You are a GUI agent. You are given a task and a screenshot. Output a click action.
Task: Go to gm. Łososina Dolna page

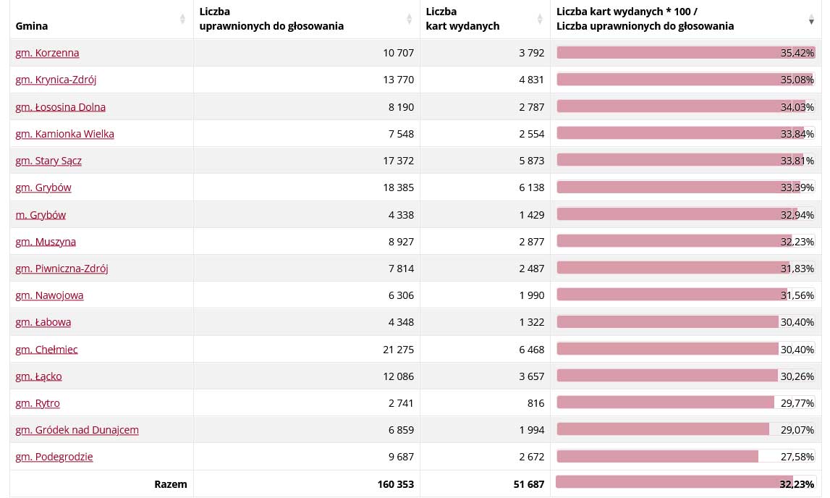(60, 107)
